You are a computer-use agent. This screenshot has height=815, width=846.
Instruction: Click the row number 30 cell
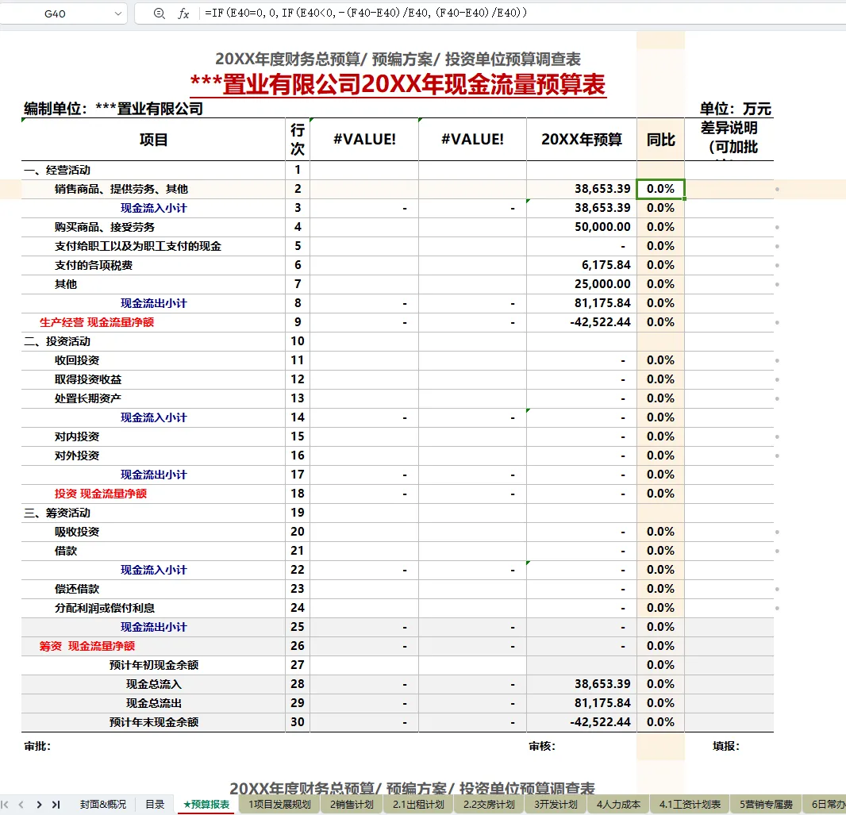coord(298,722)
